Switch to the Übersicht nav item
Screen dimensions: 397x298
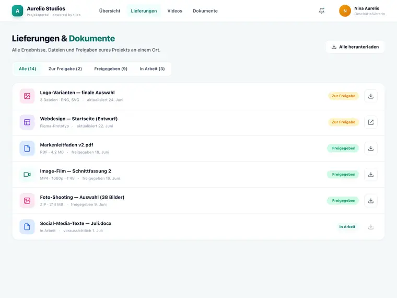(x=110, y=11)
